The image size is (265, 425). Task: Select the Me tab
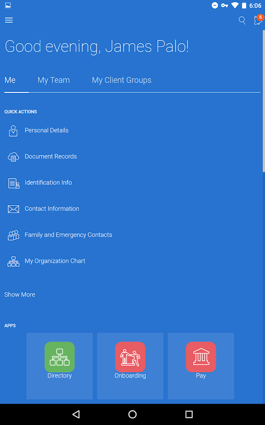coord(10,80)
